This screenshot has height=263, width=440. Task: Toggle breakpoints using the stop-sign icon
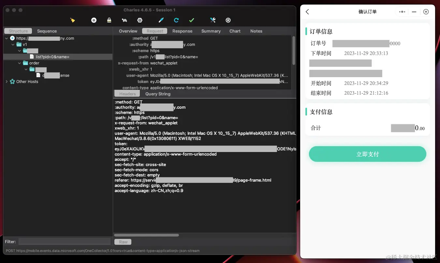pos(139,20)
